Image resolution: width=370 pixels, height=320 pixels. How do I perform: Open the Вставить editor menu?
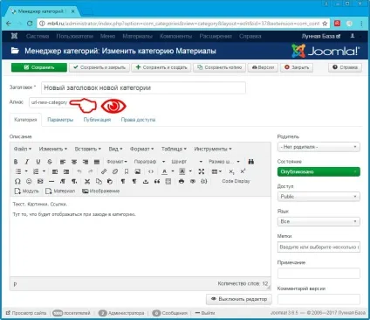[x=88, y=149]
